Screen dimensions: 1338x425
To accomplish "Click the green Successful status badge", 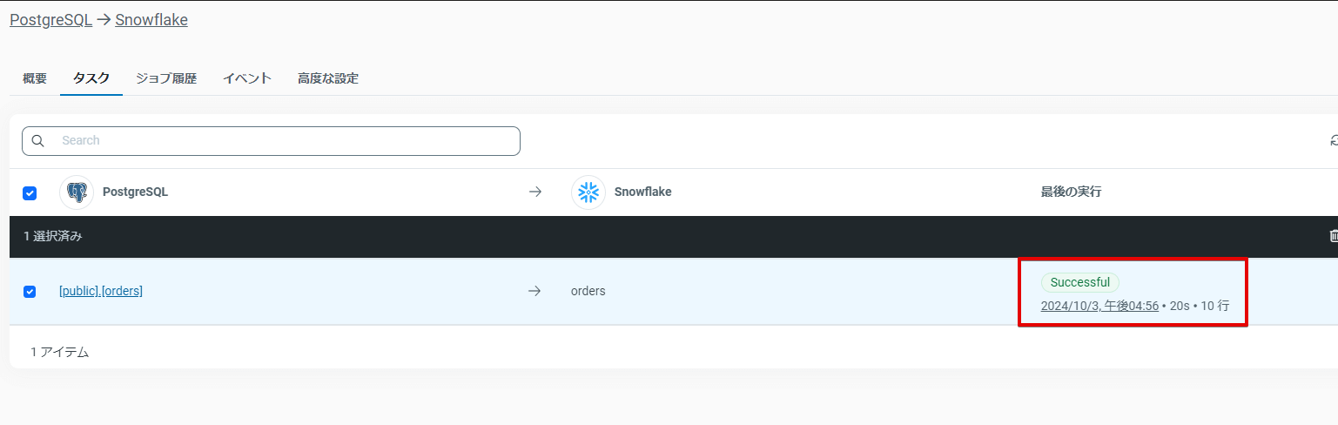I will [1079, 282].
